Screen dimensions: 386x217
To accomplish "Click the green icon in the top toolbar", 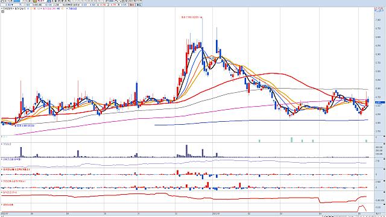I will [35, 1].
